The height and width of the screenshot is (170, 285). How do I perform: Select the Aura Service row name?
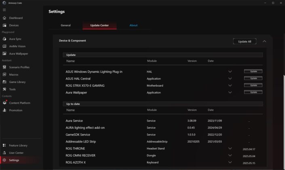tap(74, 121)
